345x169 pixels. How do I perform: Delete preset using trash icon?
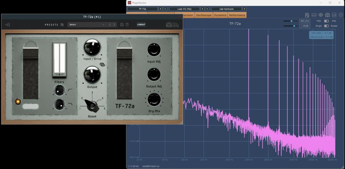tap(127, 25)
